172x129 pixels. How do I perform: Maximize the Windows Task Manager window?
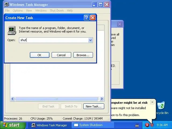pyautogui.click(x=101, y=5)
